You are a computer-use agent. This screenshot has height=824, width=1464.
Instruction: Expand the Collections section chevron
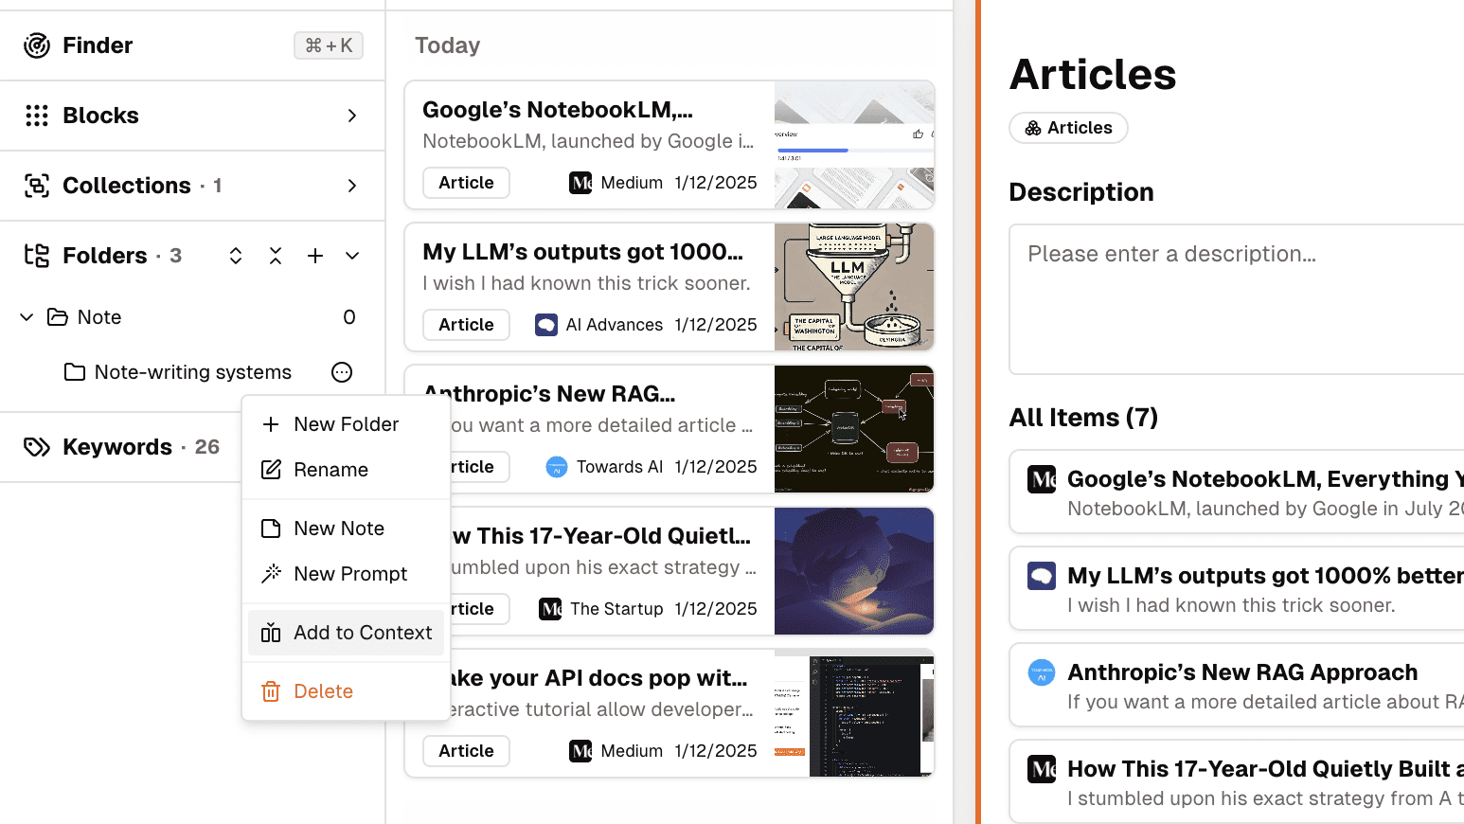coord(352,186)
